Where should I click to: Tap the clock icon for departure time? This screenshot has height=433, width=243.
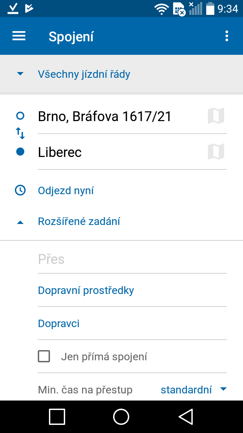point(20,190)
